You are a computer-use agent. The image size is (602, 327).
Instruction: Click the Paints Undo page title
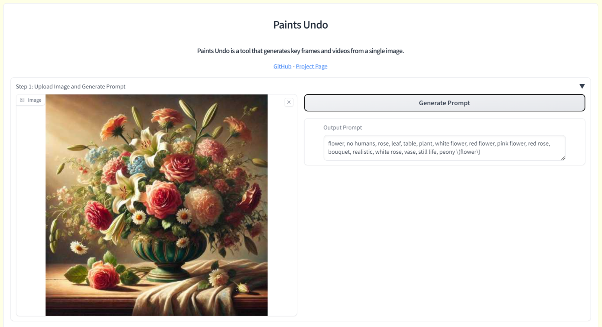coord(301,25)
